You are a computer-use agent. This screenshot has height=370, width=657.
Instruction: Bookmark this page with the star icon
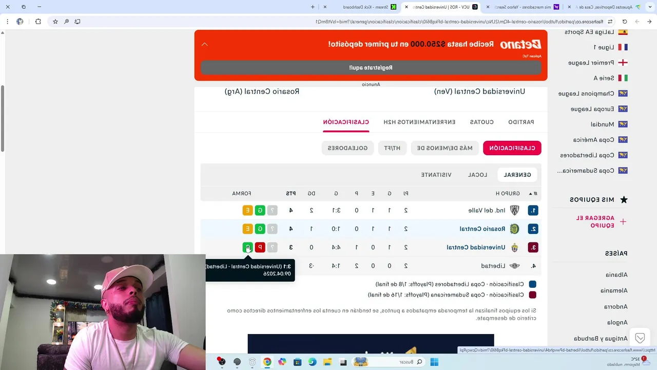(x=55, y=22)
